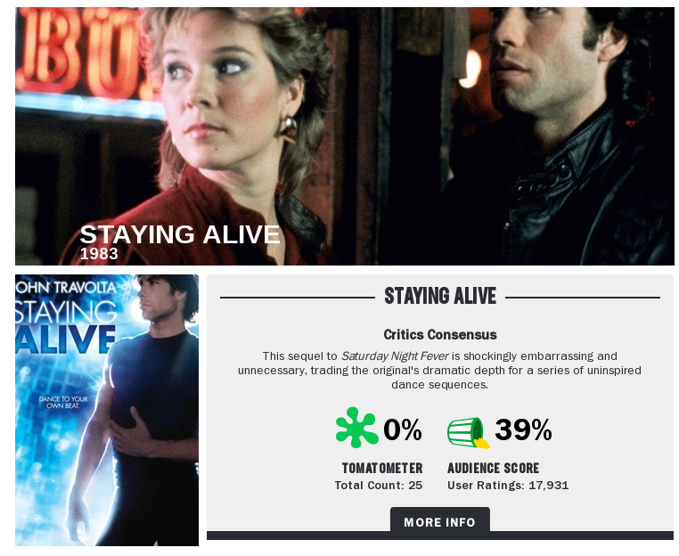Click the spilled popcorn audience icon

point(469,432)
